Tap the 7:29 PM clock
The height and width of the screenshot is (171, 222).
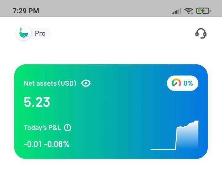[x=26, y=11]
